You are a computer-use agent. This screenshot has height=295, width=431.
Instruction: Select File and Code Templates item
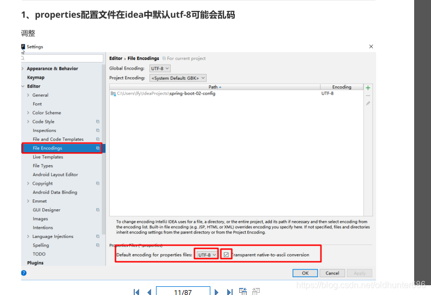(58, 139)
